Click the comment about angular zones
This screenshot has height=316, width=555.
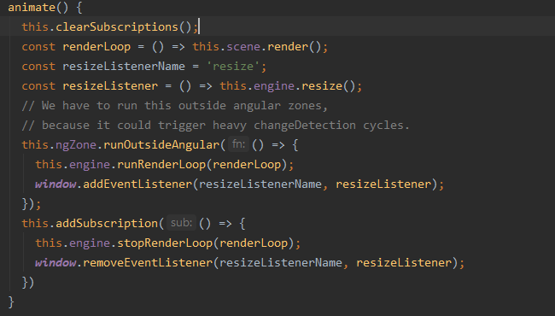pos(175,105)
